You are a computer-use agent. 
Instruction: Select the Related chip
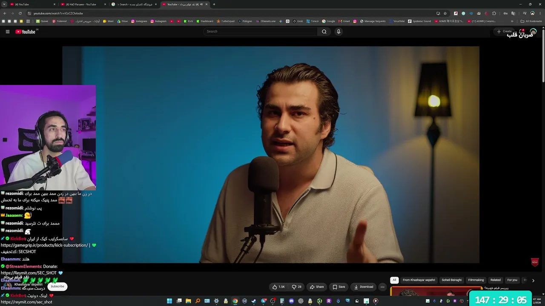coord(496,280)
